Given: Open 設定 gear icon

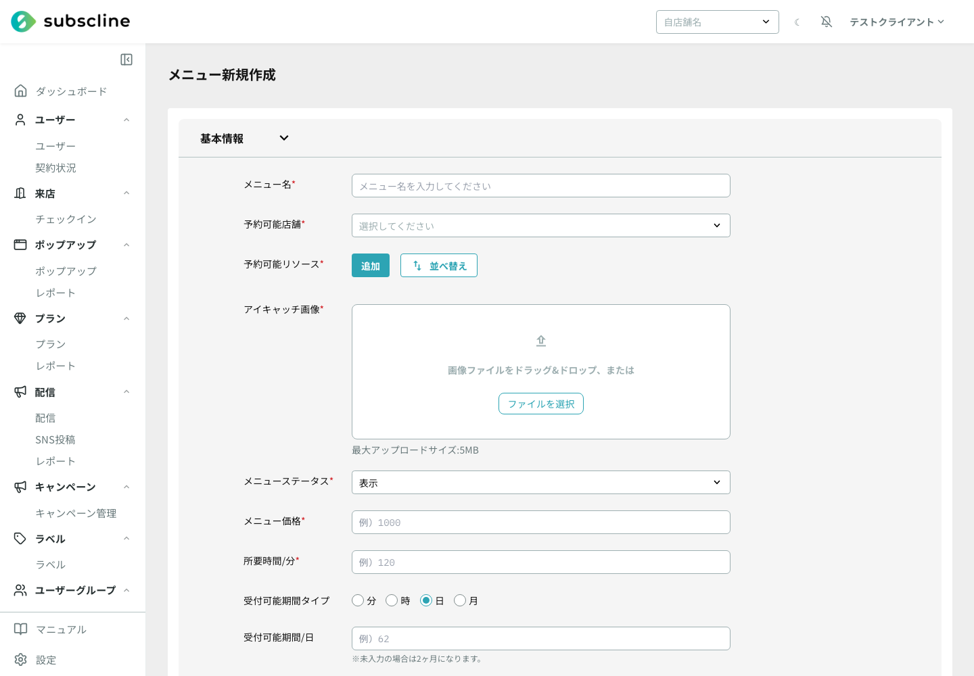Looking at the screenshot, I should point(21,660).
